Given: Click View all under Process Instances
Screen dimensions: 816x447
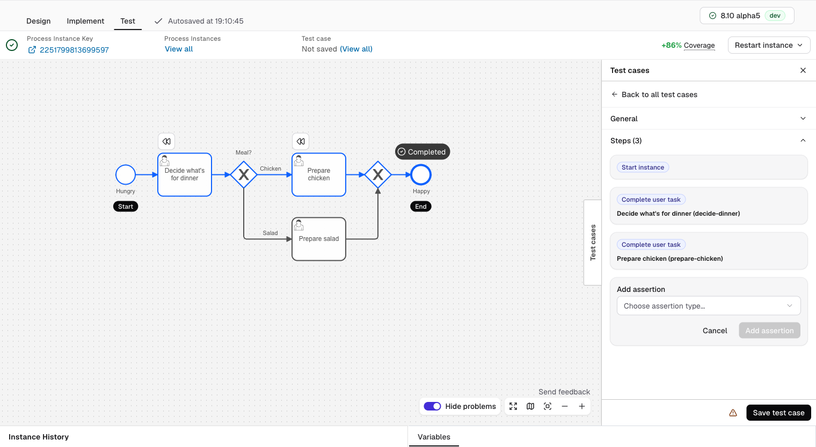Looking at the screenshot, I should tap(179, 49).
